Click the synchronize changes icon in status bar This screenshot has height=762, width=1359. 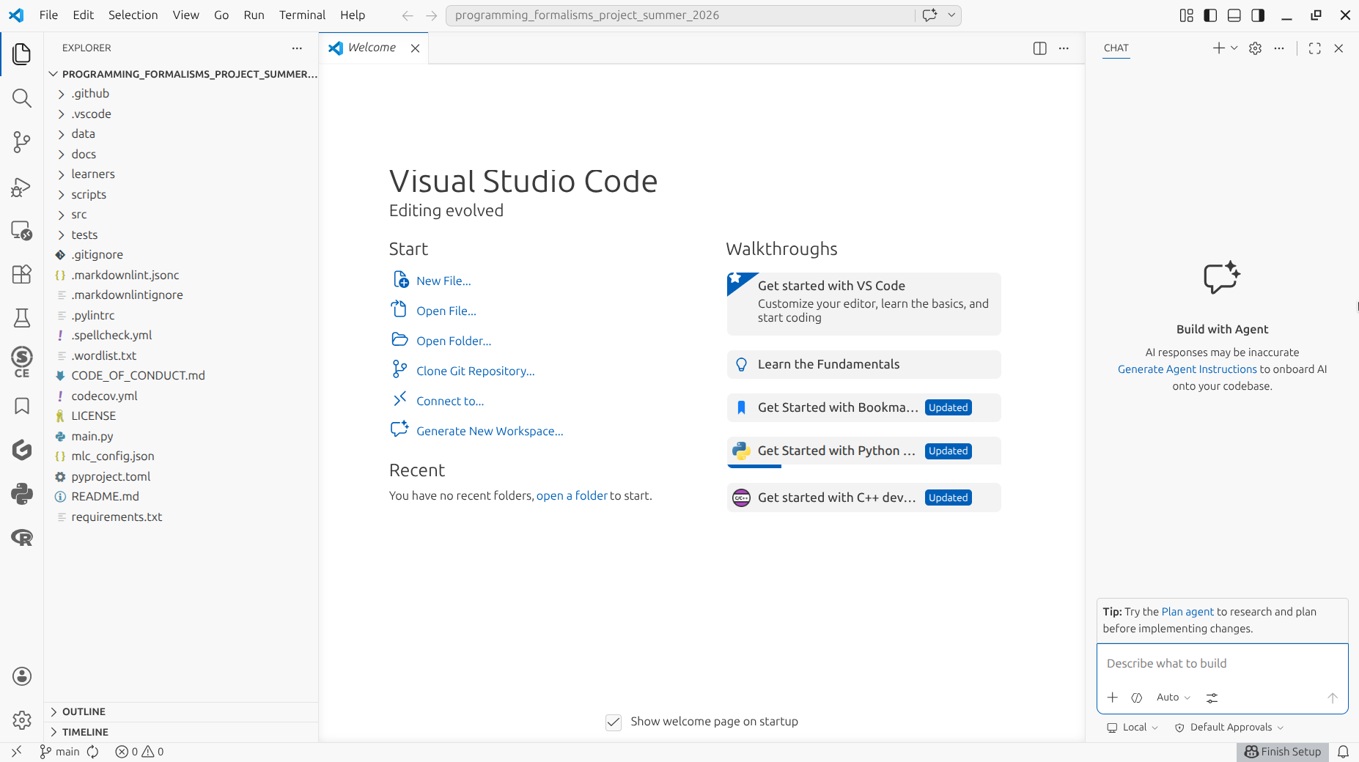coord(93,752)
